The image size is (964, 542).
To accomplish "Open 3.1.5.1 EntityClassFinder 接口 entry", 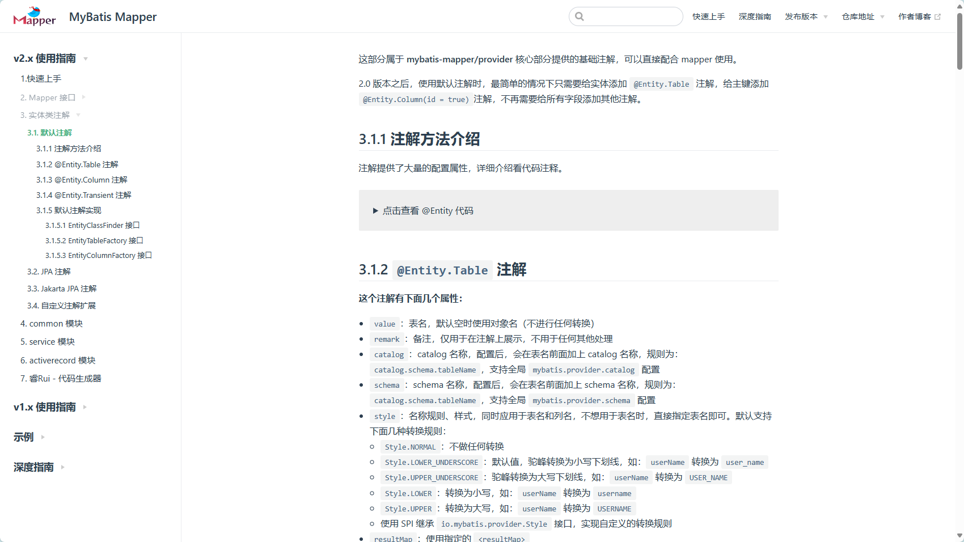I will point(92,226).
